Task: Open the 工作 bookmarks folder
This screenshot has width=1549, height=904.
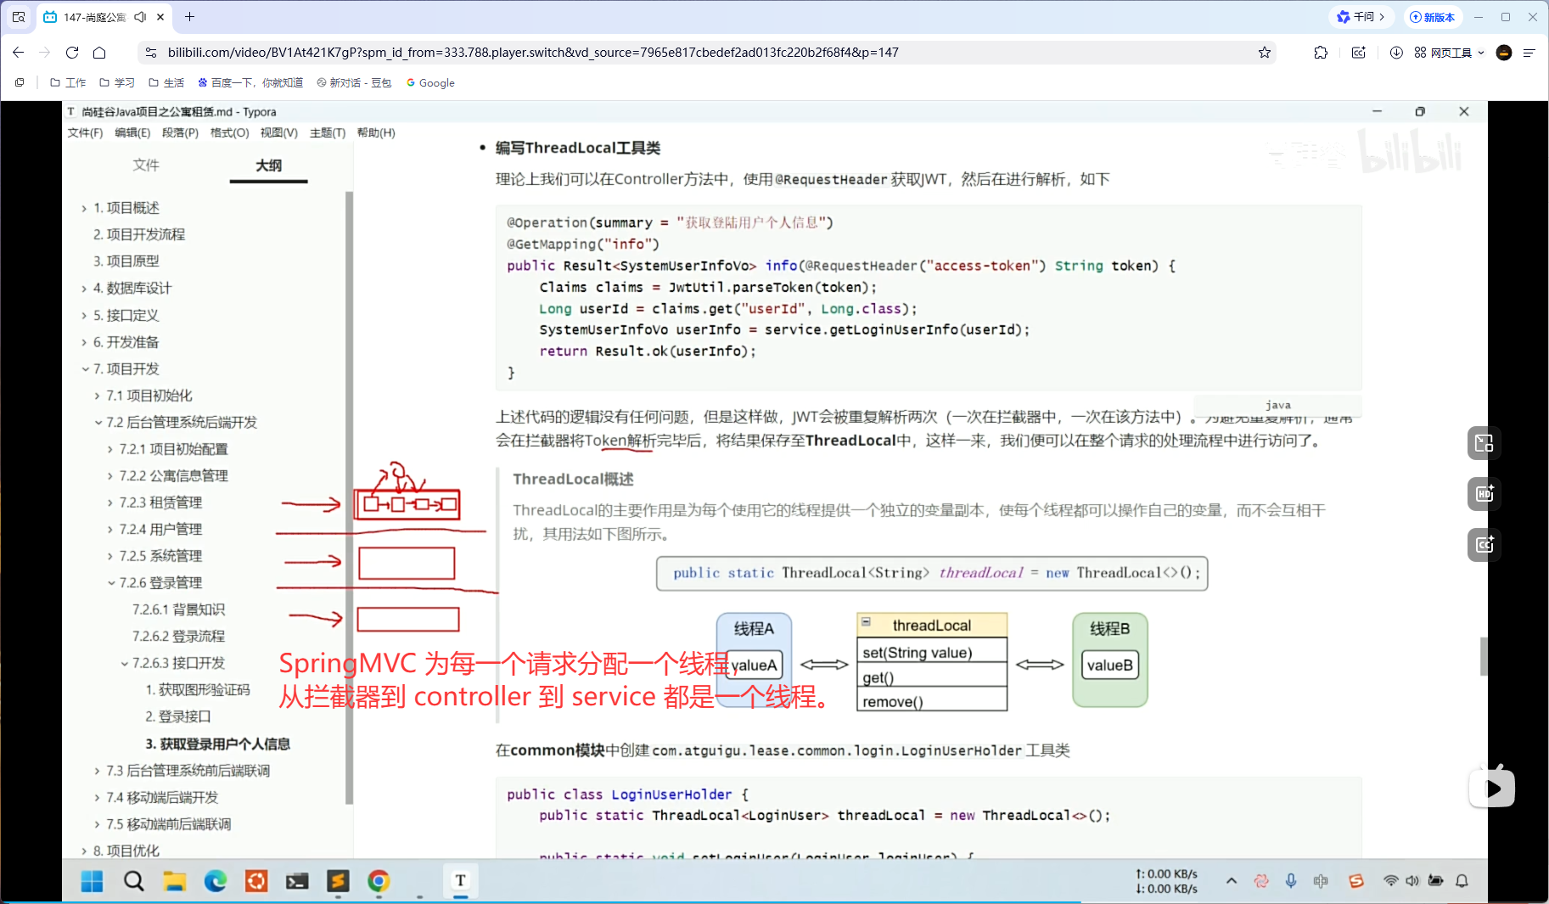Action: point(68,83)
